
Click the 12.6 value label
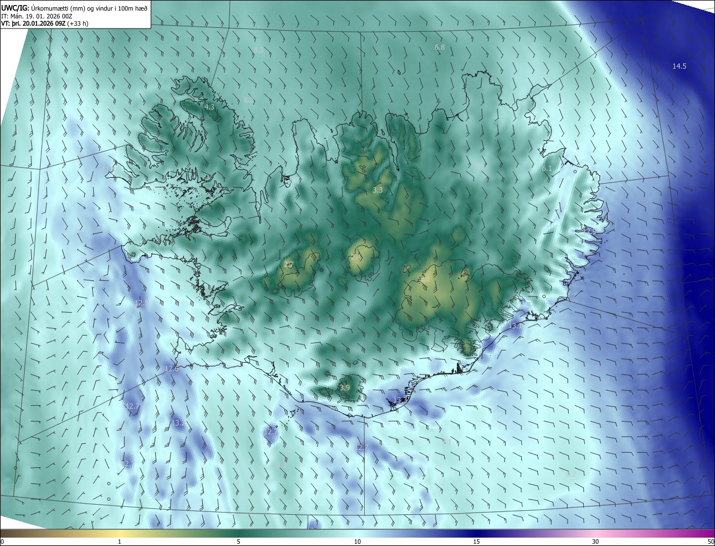click(x=172, y=369)
